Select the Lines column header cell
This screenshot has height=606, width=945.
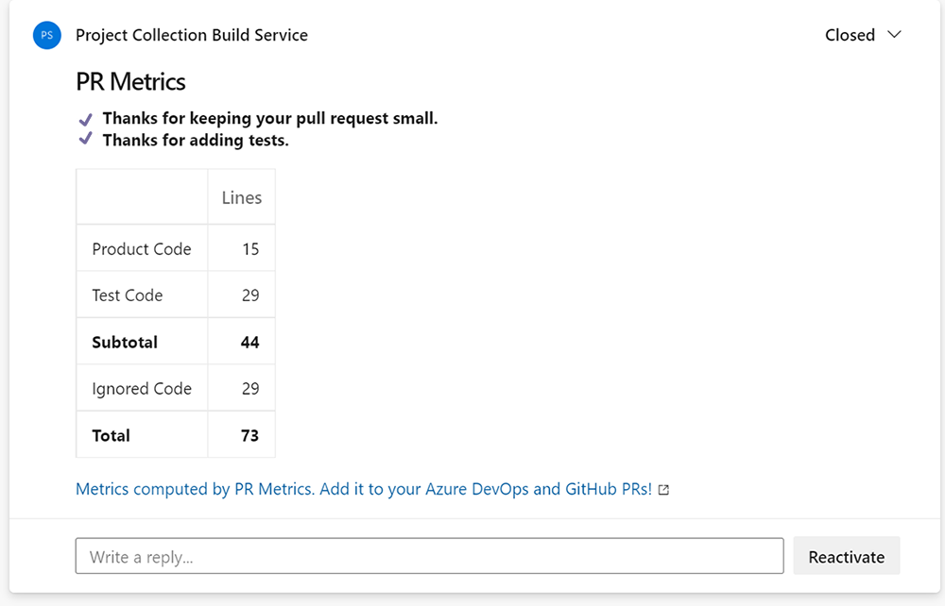[x=241, y=197]
